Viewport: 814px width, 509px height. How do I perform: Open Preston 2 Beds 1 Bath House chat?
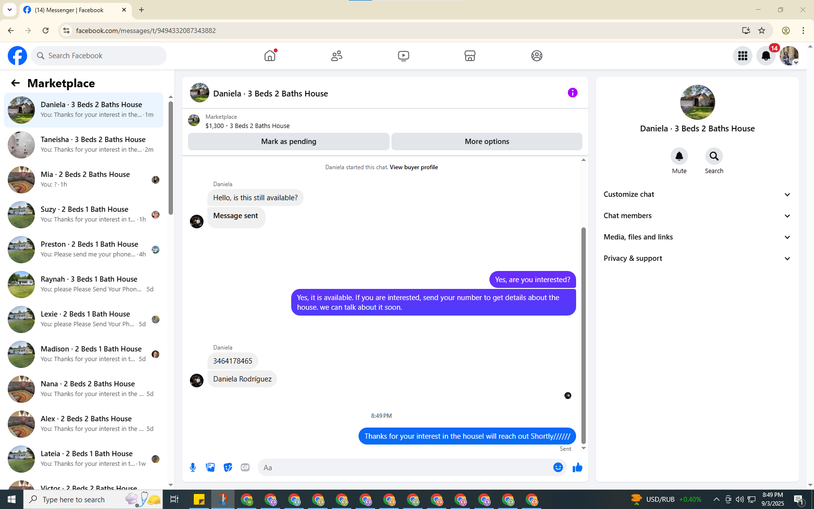[x=83, y=250]
